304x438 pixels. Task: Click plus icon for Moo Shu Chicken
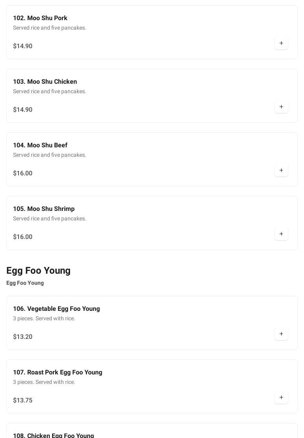click(x=281, y=107)
